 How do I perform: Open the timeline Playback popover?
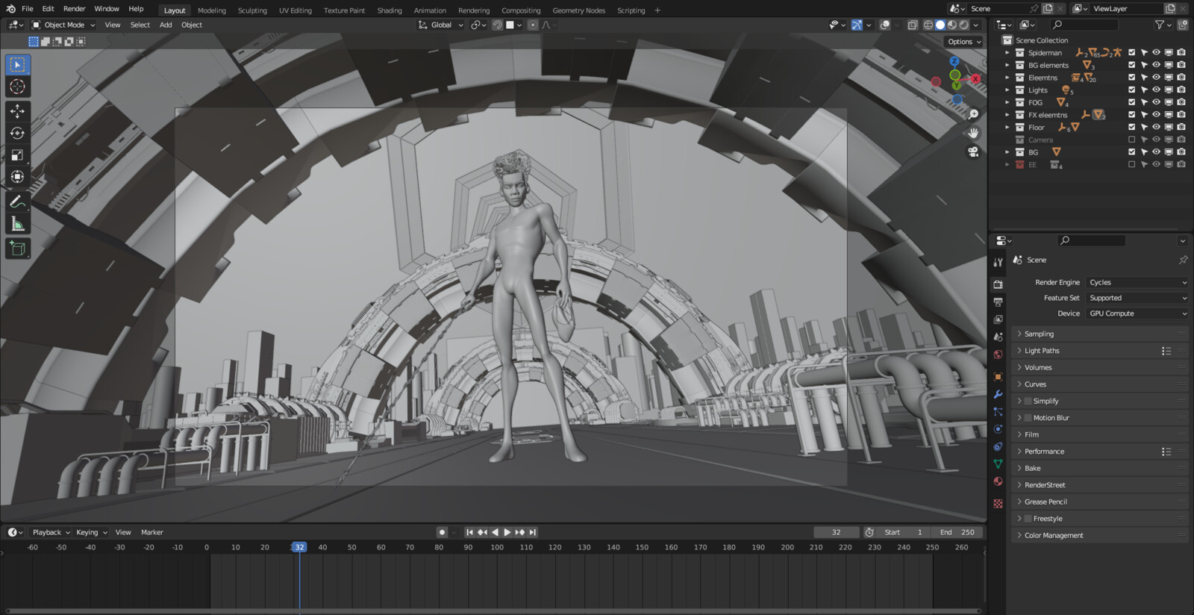pos(51,532)
